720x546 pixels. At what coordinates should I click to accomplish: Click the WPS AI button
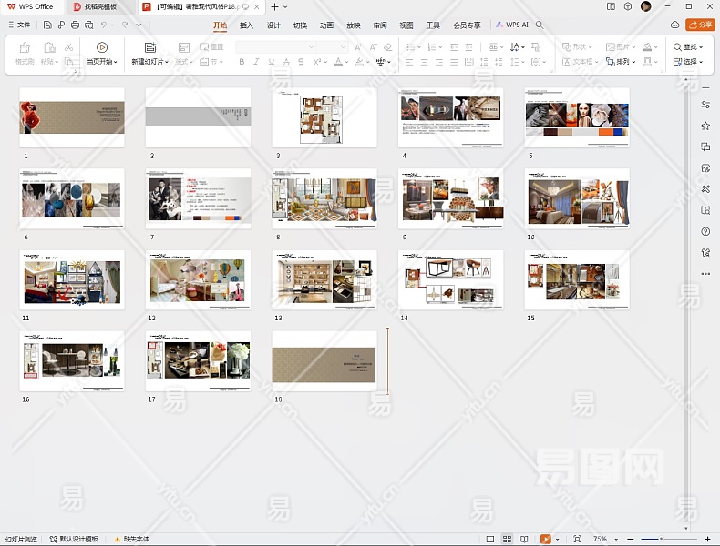coord(512,25)
